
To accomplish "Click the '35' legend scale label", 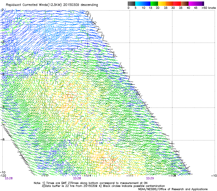I will click(181, 8).
